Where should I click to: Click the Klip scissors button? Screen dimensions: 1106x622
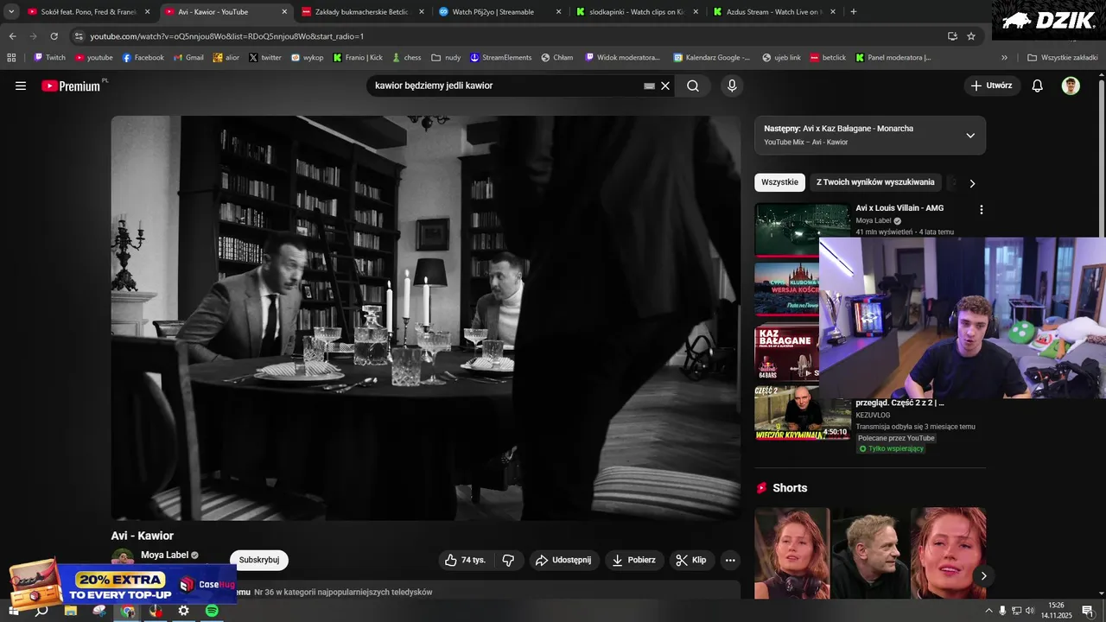(690, 560)
